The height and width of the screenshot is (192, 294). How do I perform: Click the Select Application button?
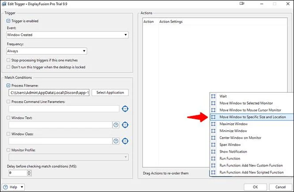pyautogui.click(x=110, y=93)
